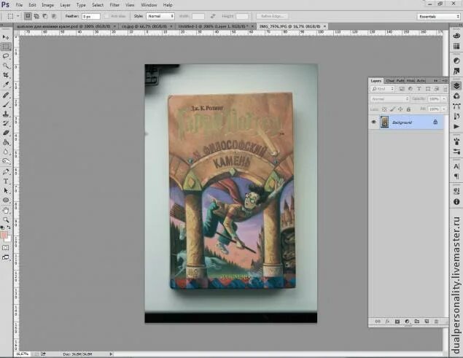This screenshot has height=358, width=463.
Task: Select the Hand tool
Action: tap(6, 211)
